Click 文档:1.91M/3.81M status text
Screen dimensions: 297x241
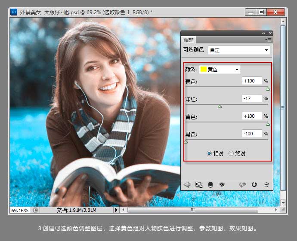pos(76,210)
